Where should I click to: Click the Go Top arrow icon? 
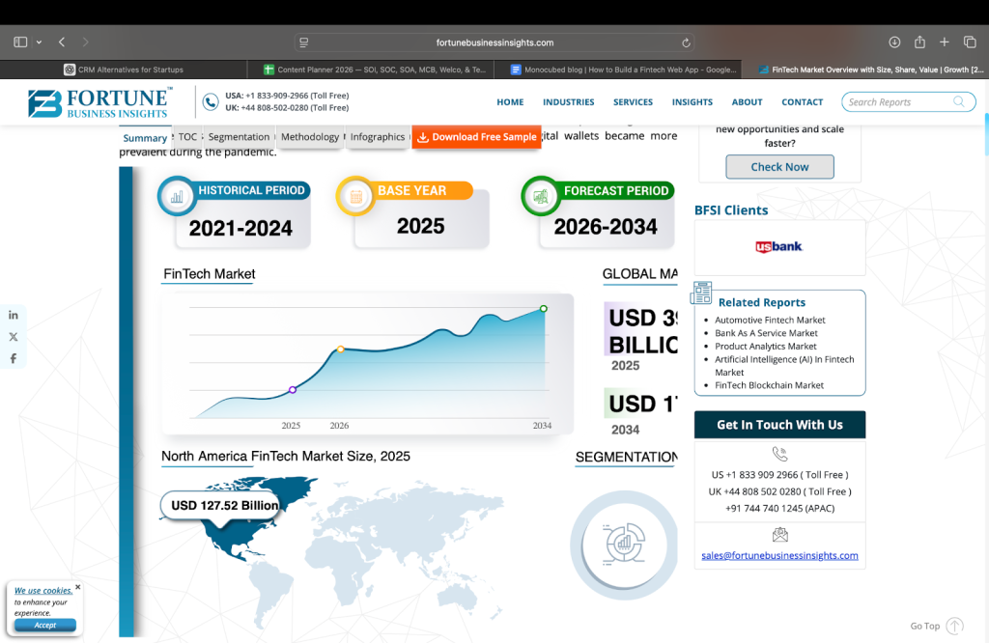(953, 626)
